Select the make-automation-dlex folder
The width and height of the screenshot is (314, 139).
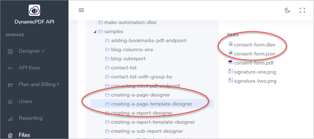pos(130,23)
